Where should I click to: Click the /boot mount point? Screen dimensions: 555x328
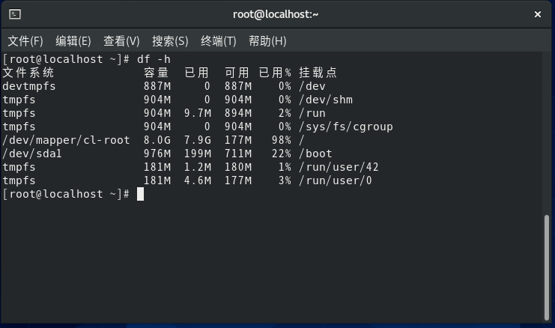pyautogui.click(x=315, y=154)
